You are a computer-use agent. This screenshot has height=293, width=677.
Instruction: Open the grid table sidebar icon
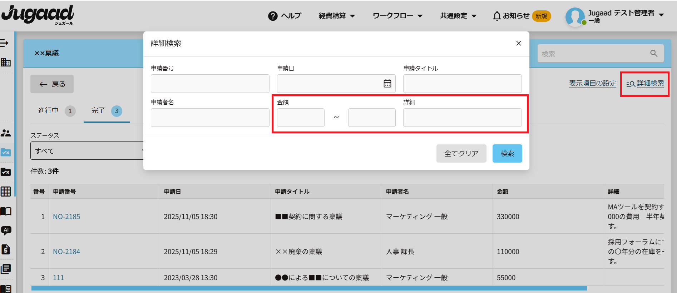pyautogui.click(x=6, y=192)
